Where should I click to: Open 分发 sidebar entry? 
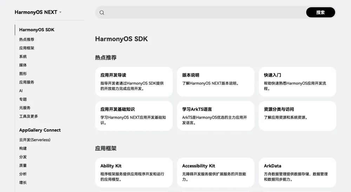[x=23, y=157]
